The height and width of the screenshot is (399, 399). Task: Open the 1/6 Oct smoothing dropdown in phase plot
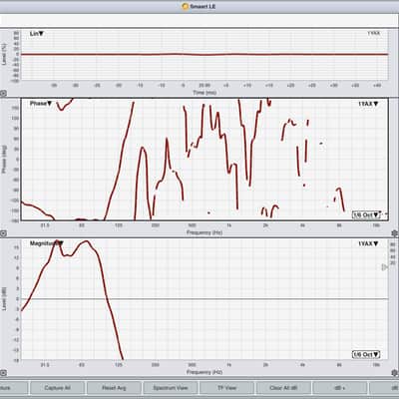366,214
